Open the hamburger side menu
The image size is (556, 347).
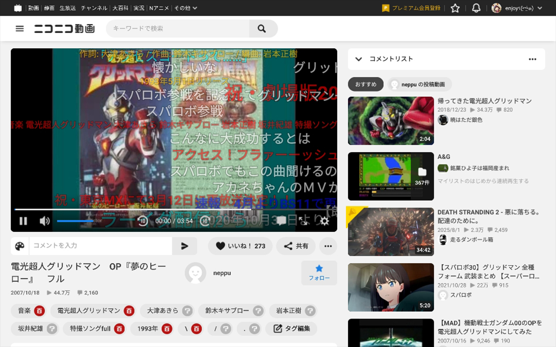tap(20, 29)
